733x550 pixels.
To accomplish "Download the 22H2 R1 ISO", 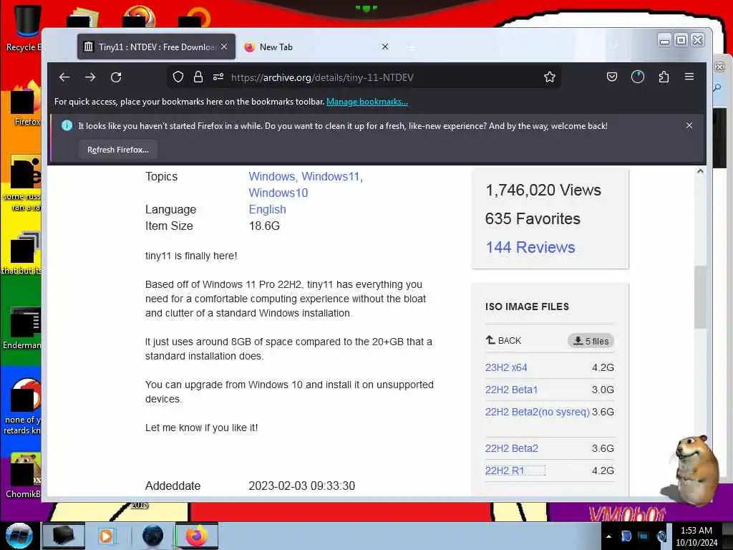I will click(x=505, y=471).
